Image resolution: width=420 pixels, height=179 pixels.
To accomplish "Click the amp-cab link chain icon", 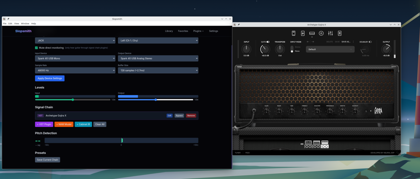I will [302, 144].
